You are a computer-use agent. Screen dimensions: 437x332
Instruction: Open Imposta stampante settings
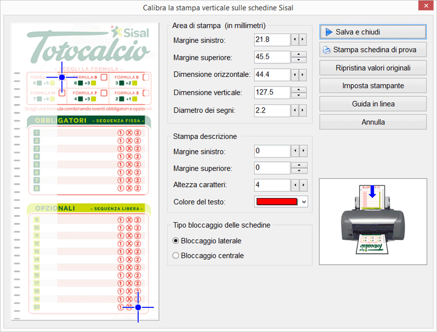(x=373, y=86)
